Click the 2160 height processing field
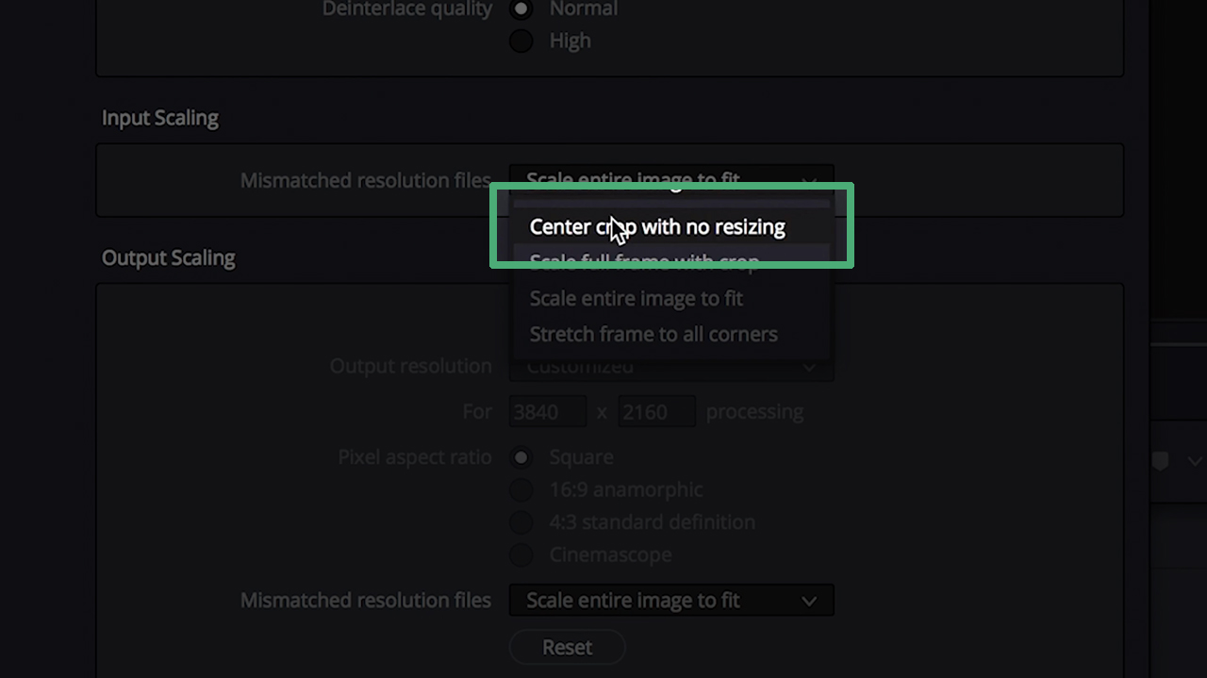 pos(656,411)
